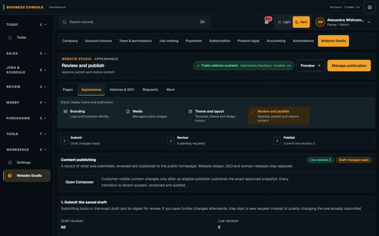Open the Branding section link
The width and height of the screenshot is (379, 236).
[x=91, y=114]
